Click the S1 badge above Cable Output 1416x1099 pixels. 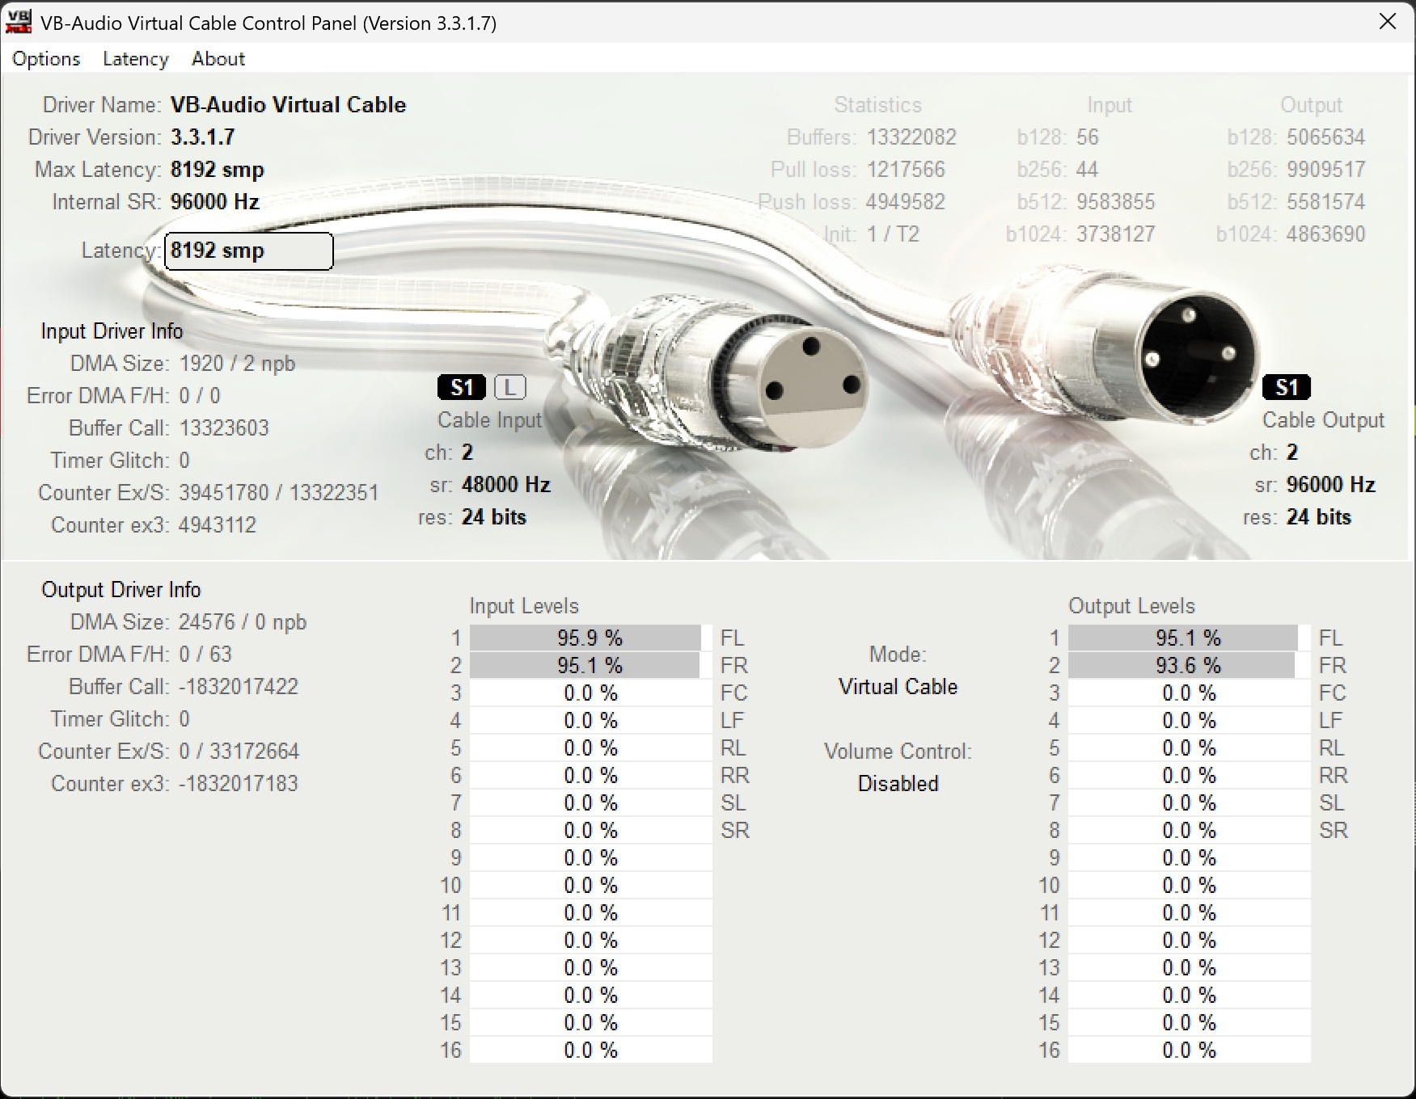tap(1287, 388)
